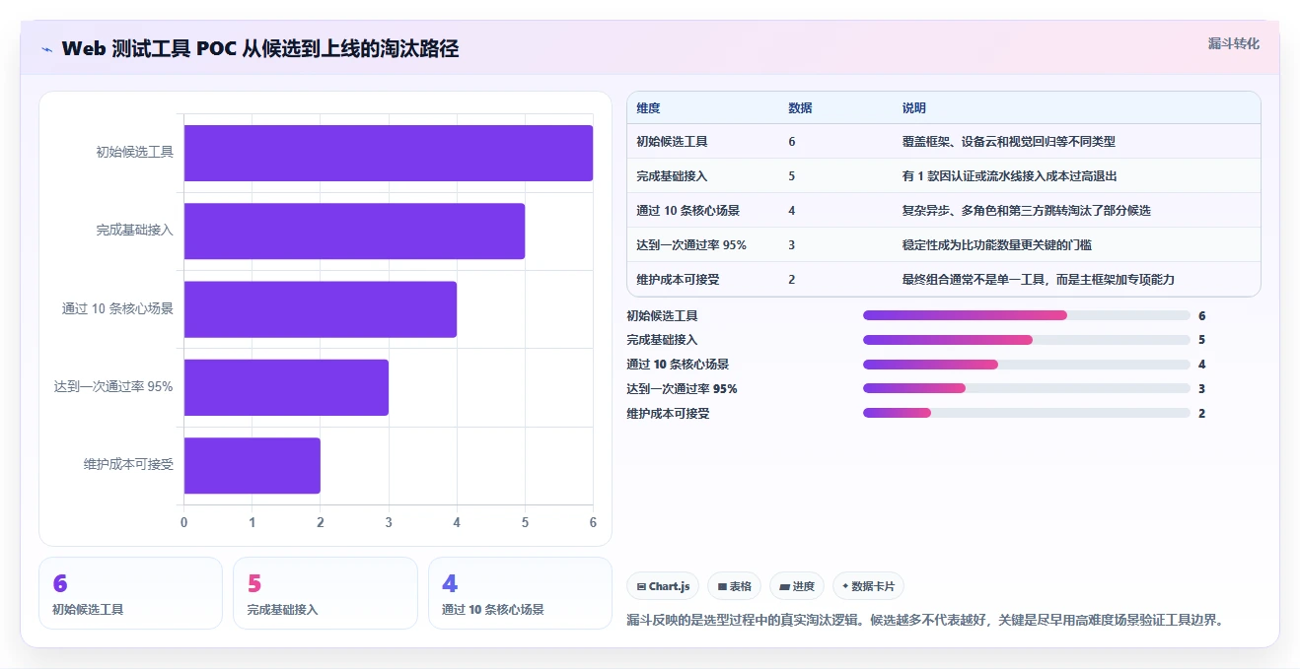Click the description 复杂异步、多角色和第三方跳转淘汰了部分候选
Image resolution: width=1300 pixels, height=669 pixels.
point(1027,211)
